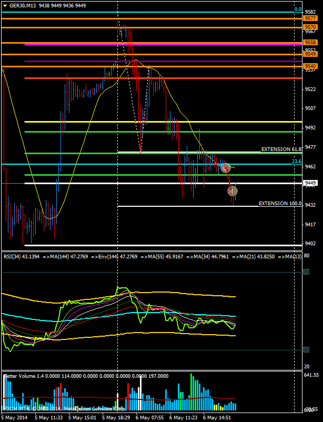
Task: Select the orange 9558 price label
Action: tap(310, 42)
